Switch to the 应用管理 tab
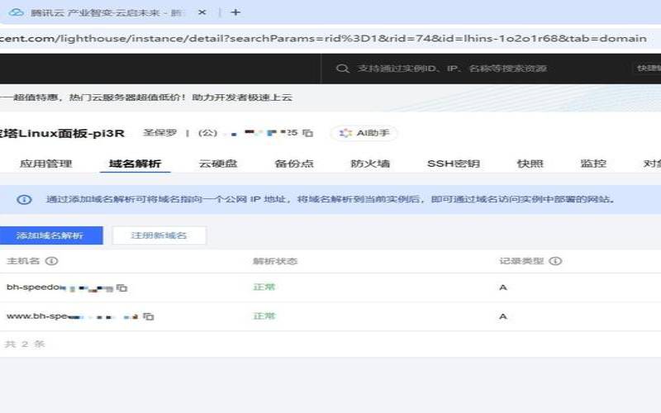 tap(46, 164)
